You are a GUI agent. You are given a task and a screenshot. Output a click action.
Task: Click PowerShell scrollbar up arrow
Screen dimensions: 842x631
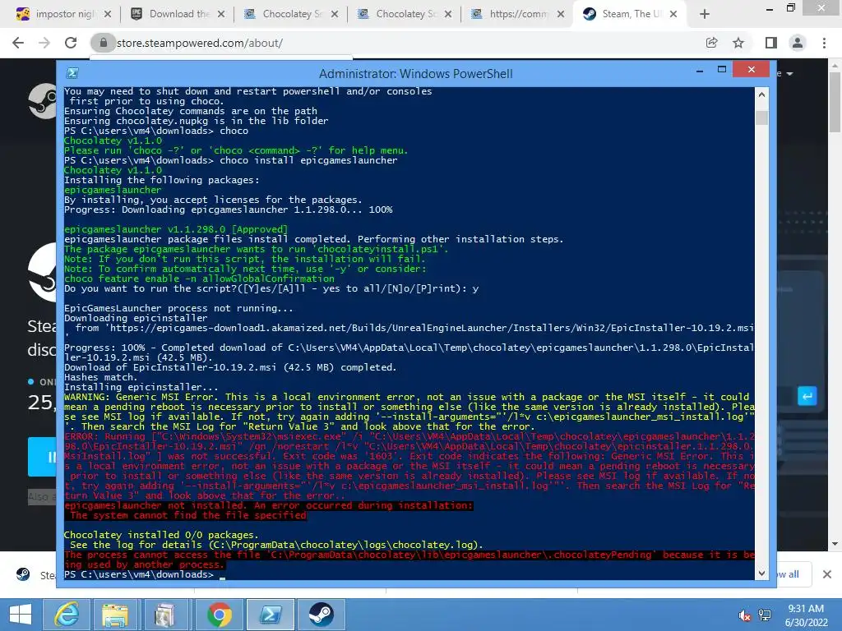(x=761, y=94)
